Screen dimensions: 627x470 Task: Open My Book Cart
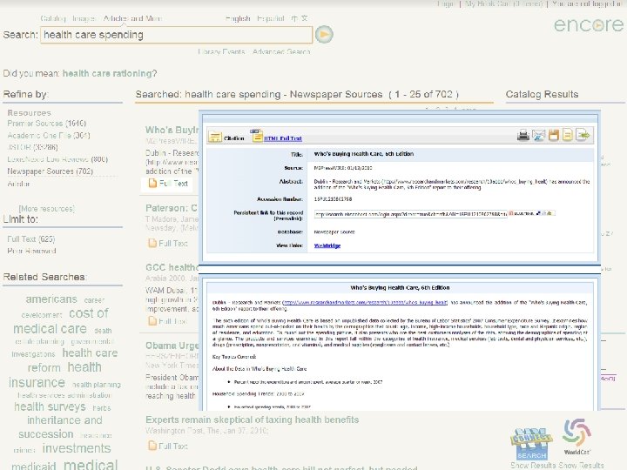pos(503,4)
